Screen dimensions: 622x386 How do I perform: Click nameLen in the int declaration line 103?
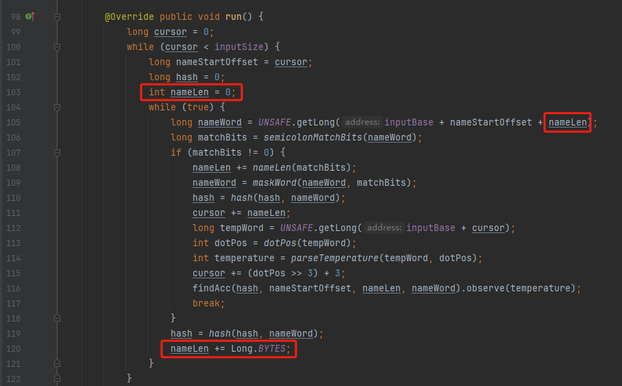click(x=190, y=92)
